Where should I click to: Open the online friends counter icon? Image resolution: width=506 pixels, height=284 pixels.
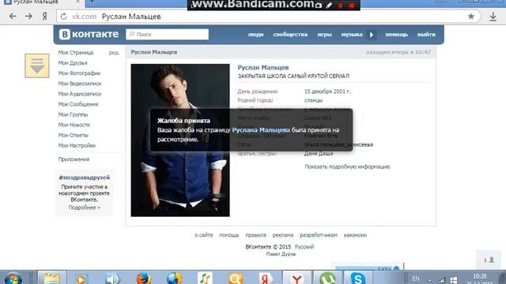coord(489,260)
